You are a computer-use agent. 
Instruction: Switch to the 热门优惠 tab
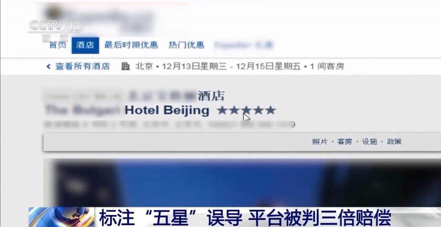point(186,45)
